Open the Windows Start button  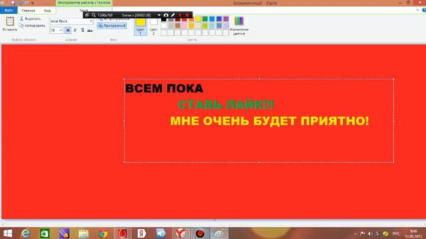click(x=7, y=233)
